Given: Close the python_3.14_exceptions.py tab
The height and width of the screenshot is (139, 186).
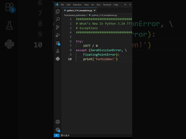Looking at the screenshot, I should point(94,10).
